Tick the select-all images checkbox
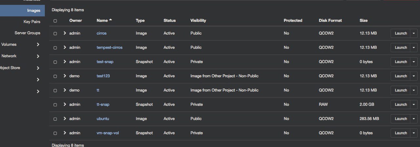420x147 pixels. 55,21
